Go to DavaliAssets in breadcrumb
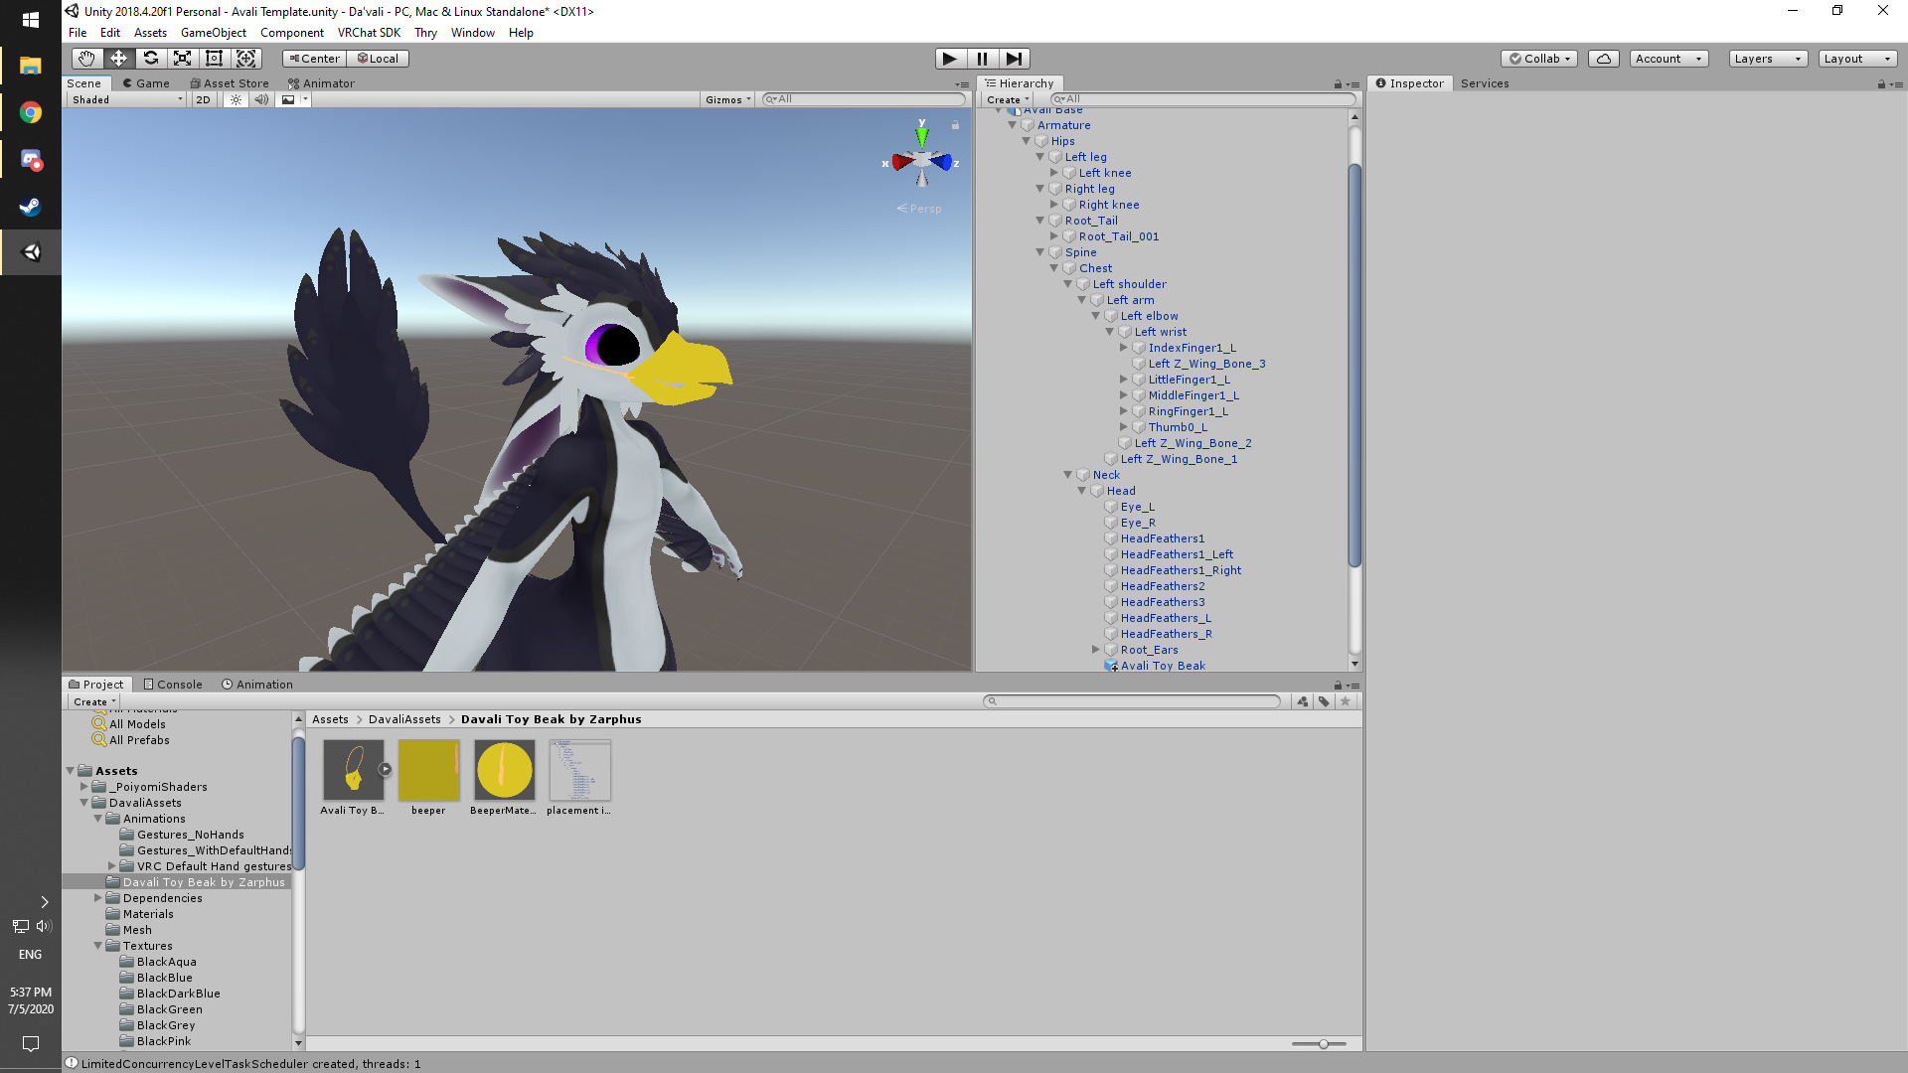This screenshot has width=1908, height=1073. point(404,719)
